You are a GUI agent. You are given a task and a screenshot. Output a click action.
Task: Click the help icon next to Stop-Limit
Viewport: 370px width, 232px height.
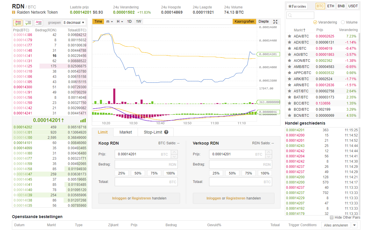[x=166, y=132]
